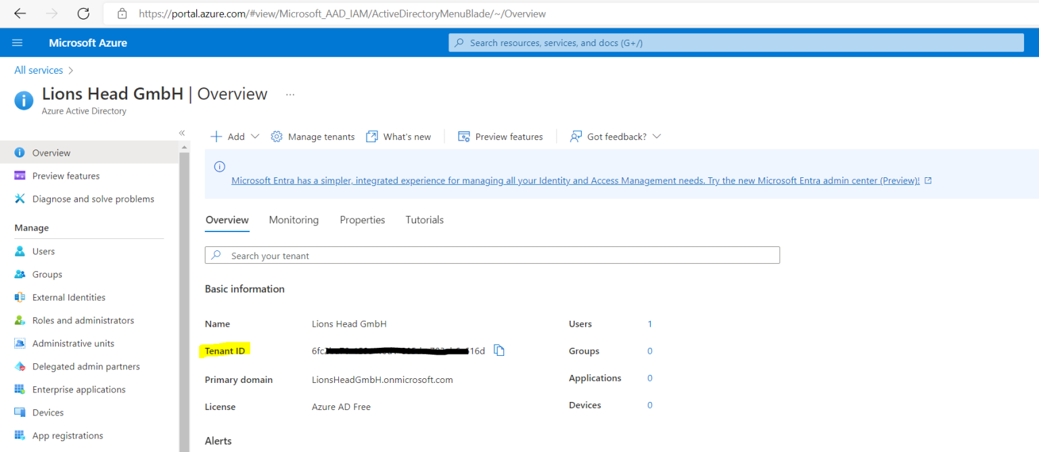
Task: Open the Got feedback dropdown
Action: [614, 136]
